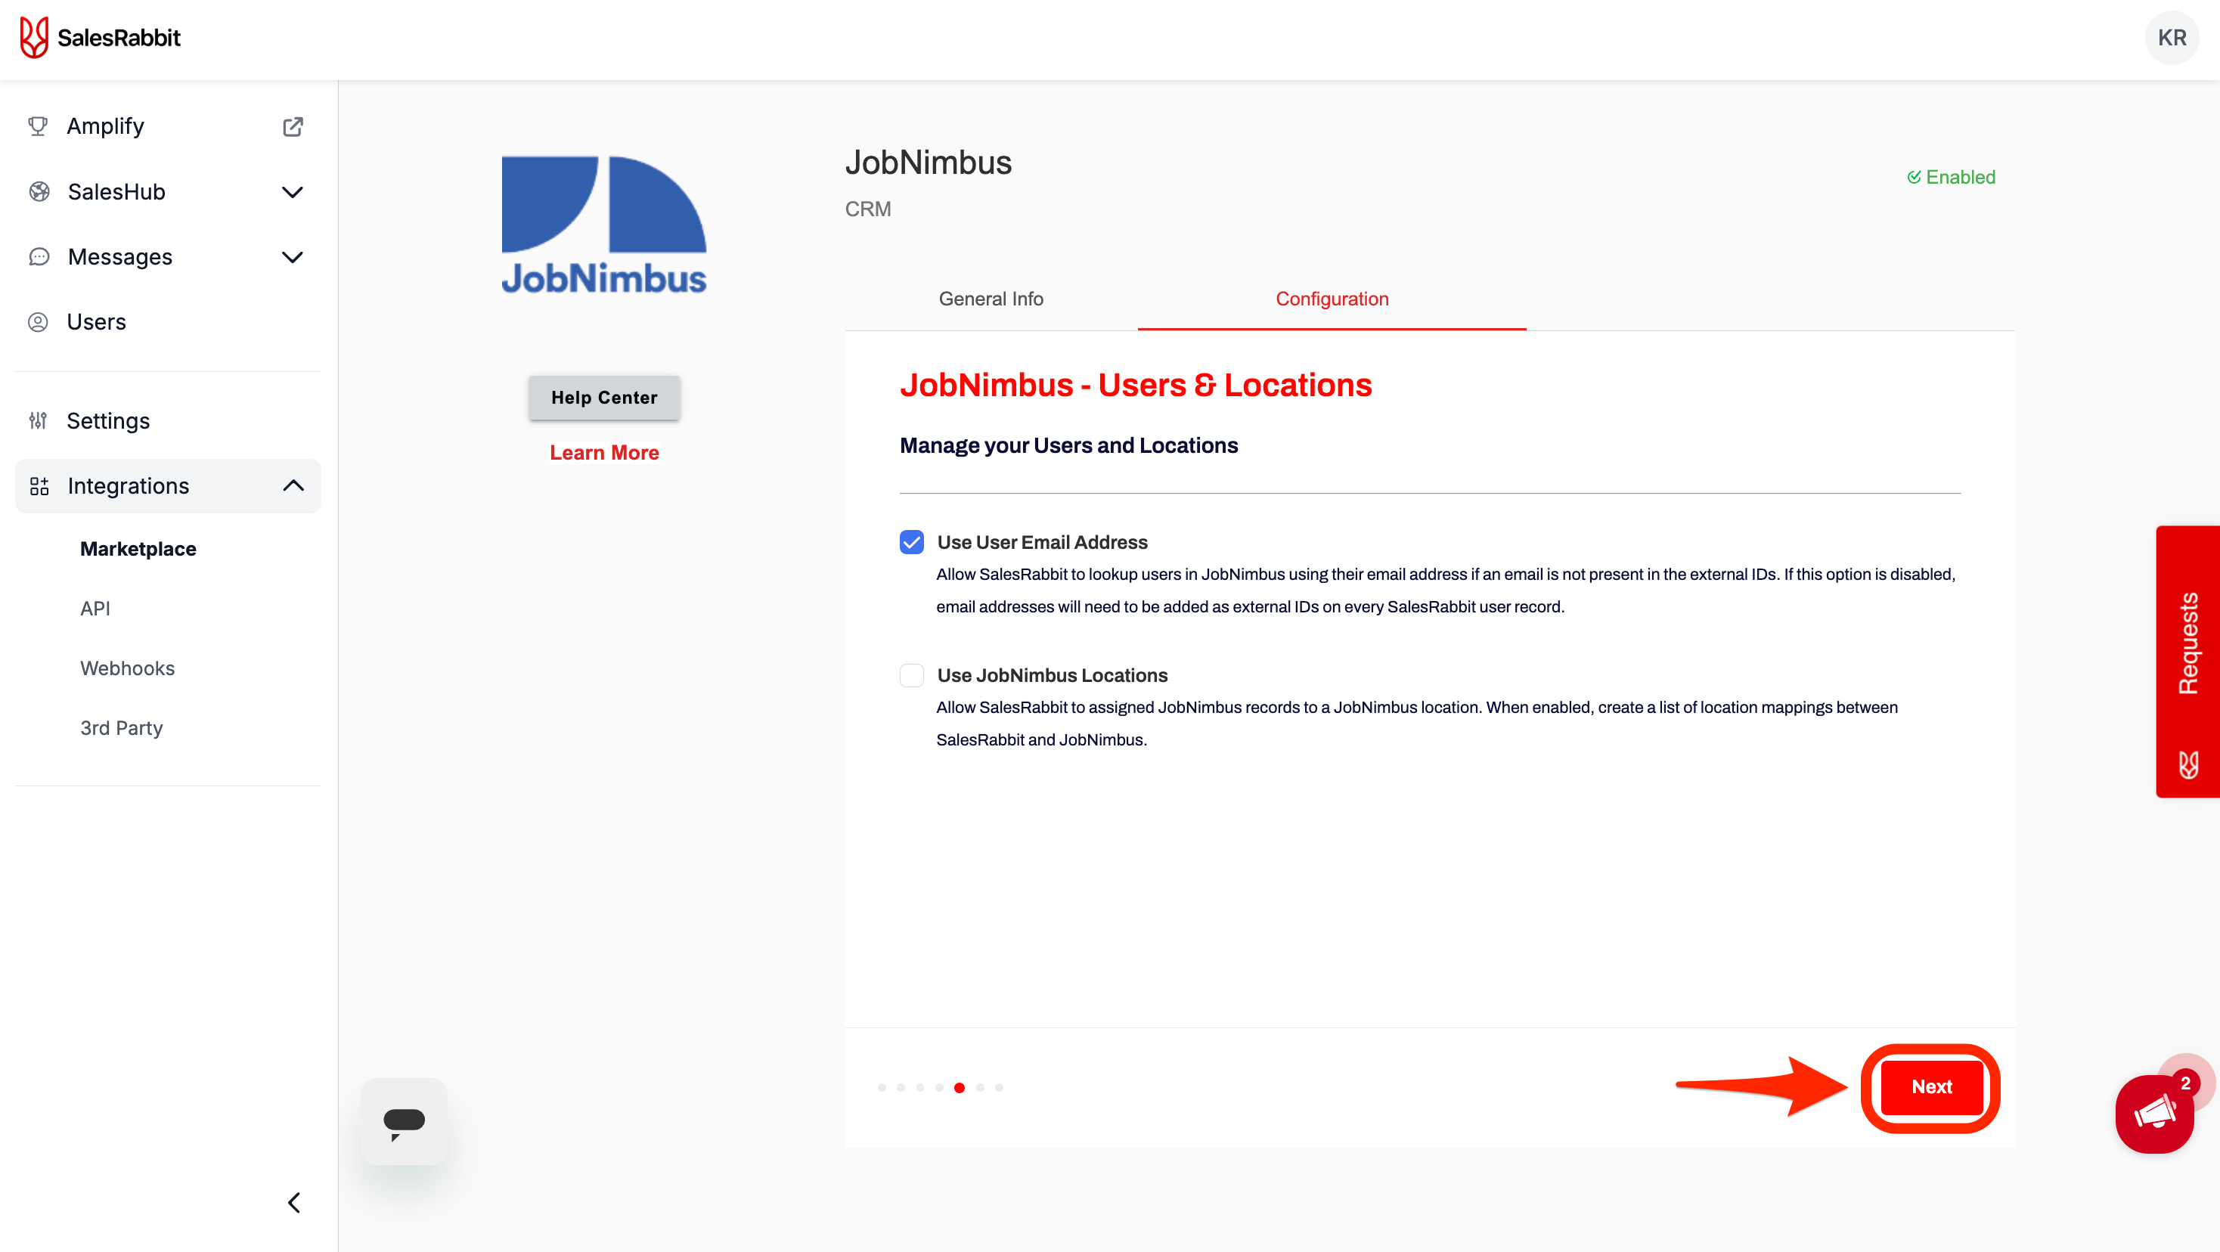2220x1252 pixels.
Task: Click the Users person icon
Action: pyautogui.click(x=38, y=322)
